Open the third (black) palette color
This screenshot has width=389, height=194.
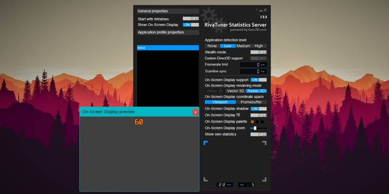tap(262, 122)
